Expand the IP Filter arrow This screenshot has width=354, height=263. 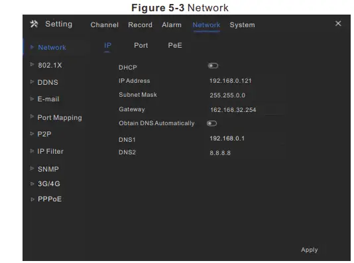tap(32, 151)
